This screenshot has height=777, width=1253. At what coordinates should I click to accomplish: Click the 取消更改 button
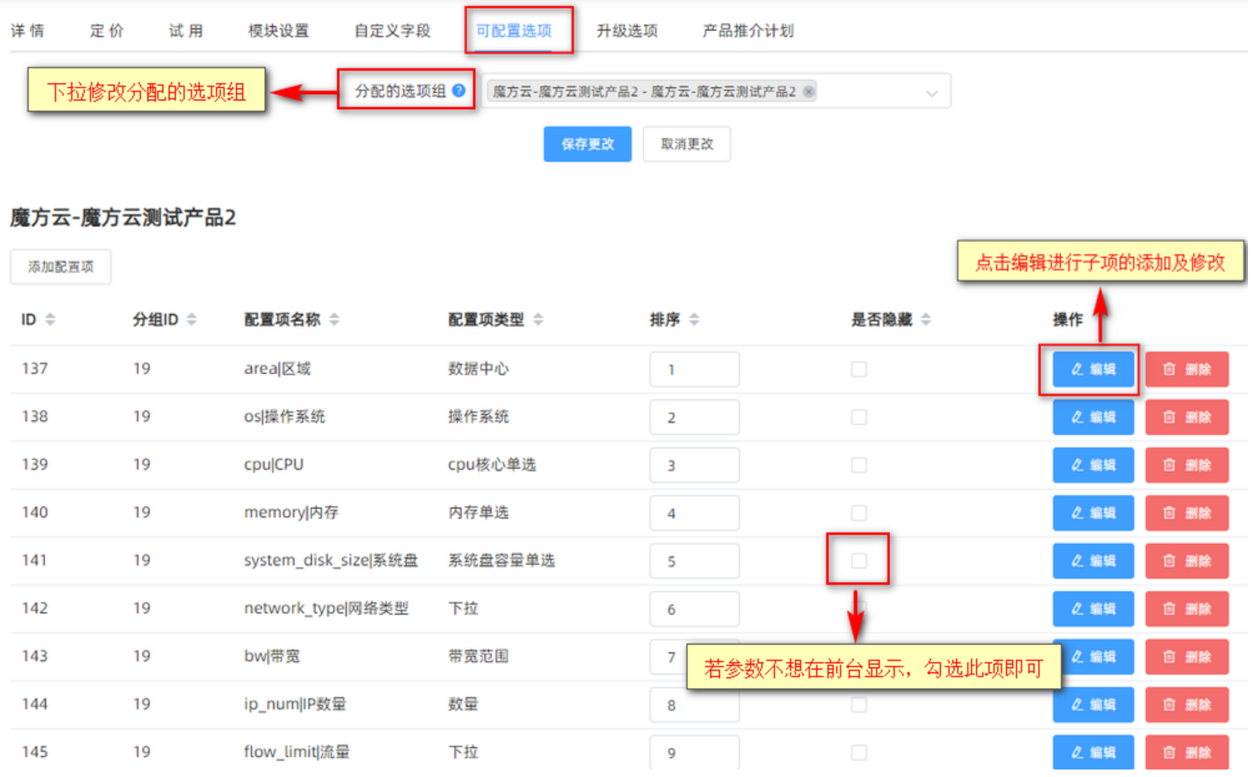[x=686, y=144]
